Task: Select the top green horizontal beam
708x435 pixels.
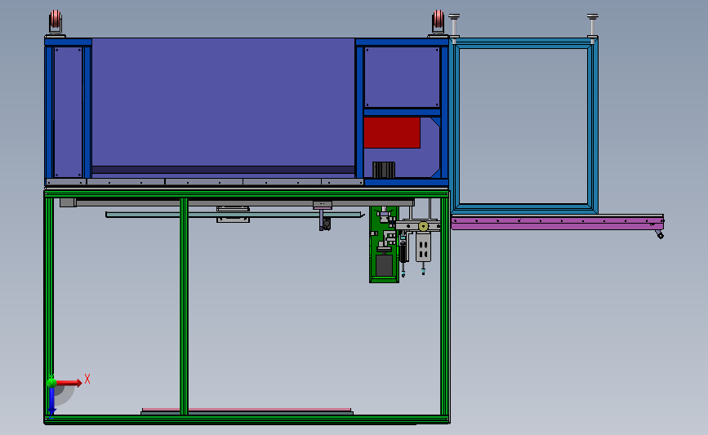Action: (247, 193)
